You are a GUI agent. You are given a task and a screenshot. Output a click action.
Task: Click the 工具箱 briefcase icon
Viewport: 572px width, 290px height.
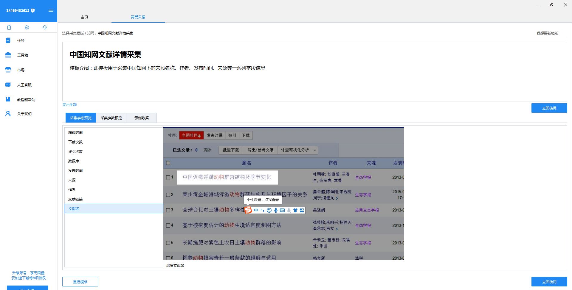[x=8, y=55]
